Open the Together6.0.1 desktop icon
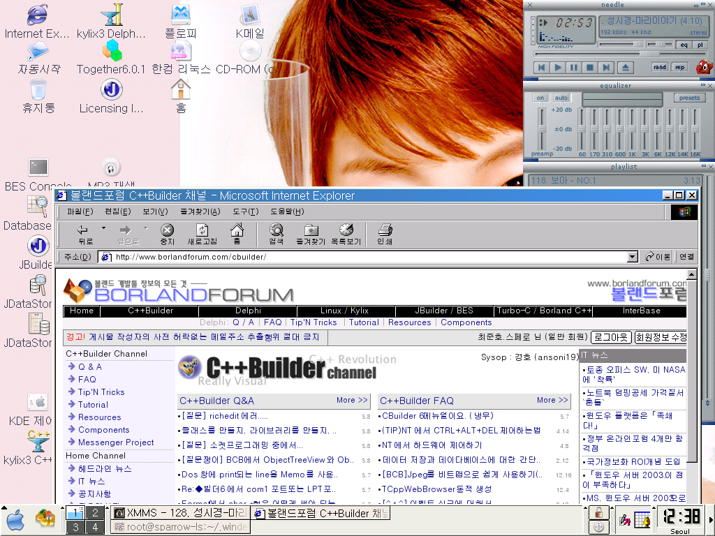 point(111,57)
